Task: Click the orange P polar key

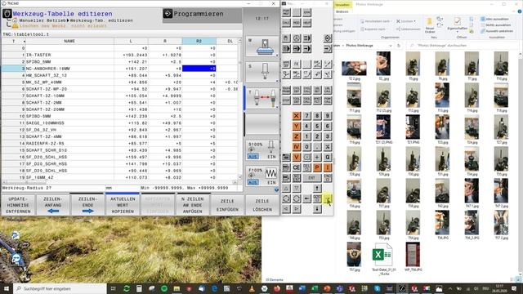Action: (x=317, y=167)
